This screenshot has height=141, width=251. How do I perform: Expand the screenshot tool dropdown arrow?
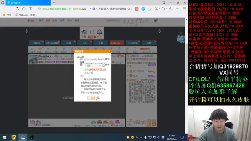[159, 9]
